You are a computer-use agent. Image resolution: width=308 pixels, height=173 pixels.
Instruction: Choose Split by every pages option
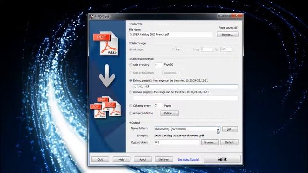coord(131,65)
